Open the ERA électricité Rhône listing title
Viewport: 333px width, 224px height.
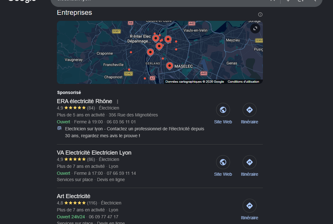pos(85,101)
